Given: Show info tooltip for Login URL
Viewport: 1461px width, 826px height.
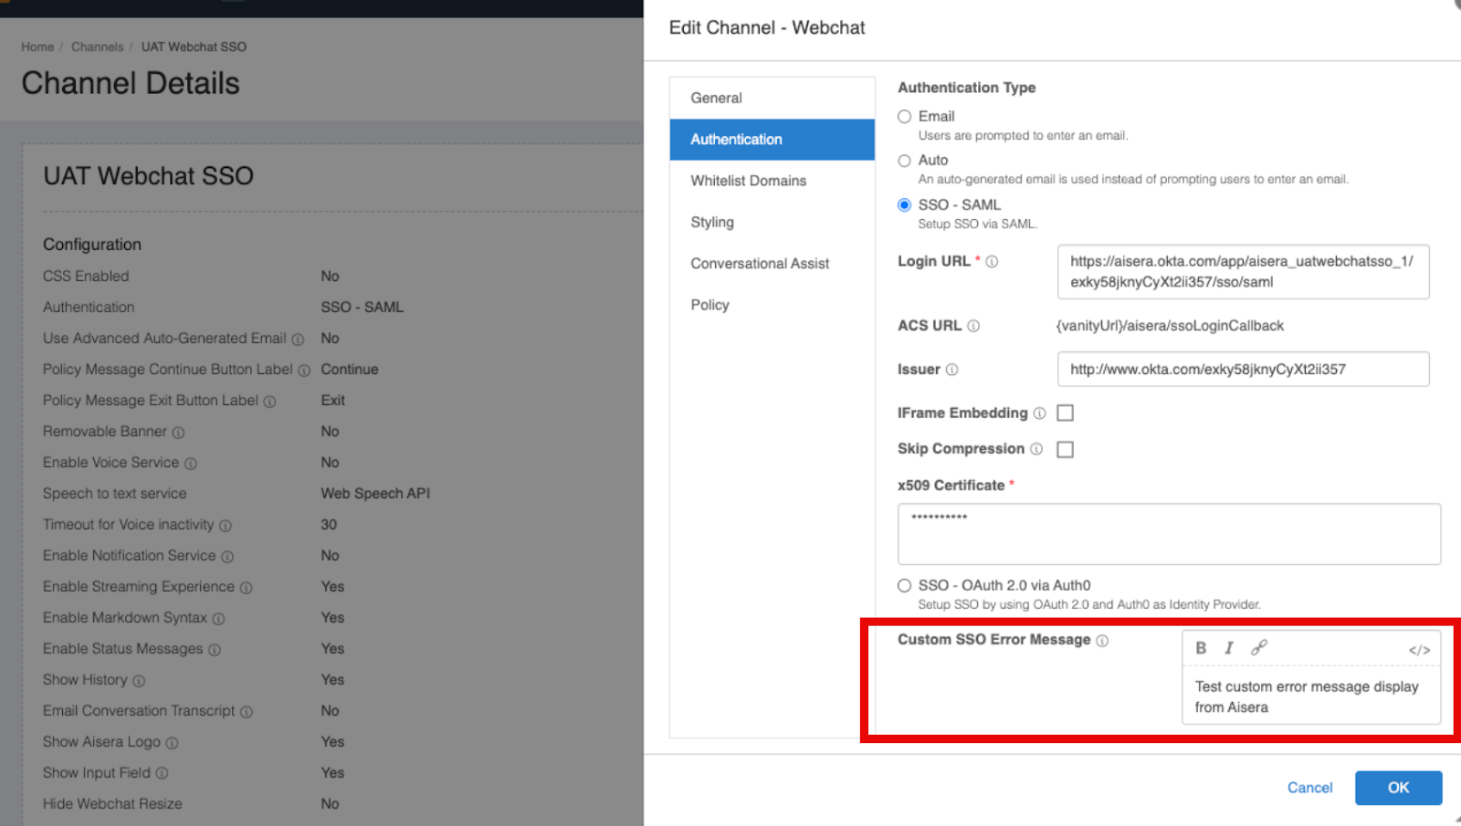Looking at the screenshot, I should [x=992, y=262].
